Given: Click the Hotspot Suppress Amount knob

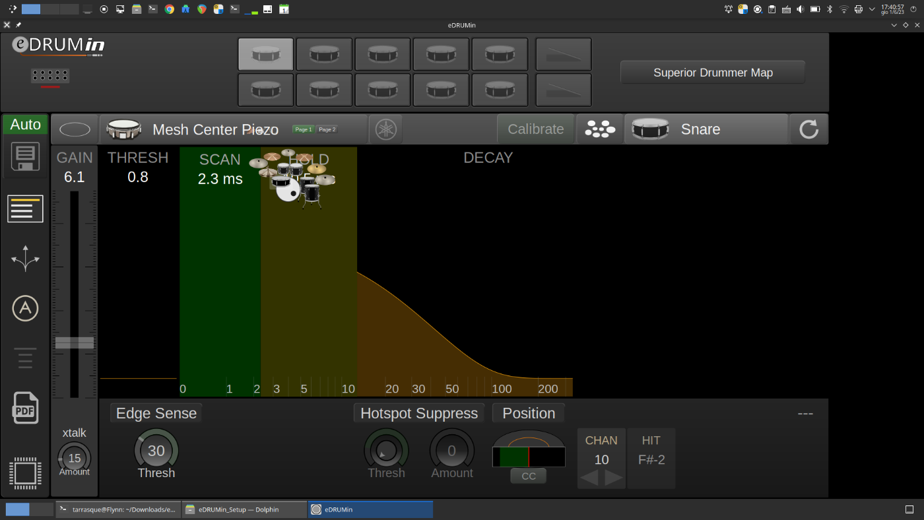Looking at the screenshot, I should (452, 451).
